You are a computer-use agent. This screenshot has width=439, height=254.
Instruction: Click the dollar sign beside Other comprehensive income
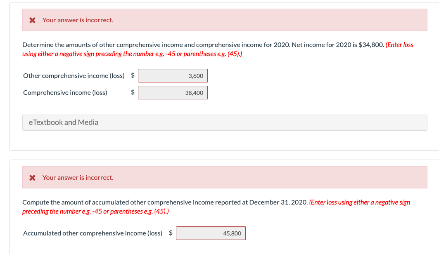[x=132, y=75]
